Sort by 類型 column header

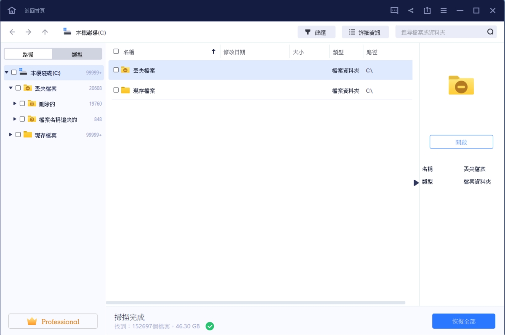(338, 52)
